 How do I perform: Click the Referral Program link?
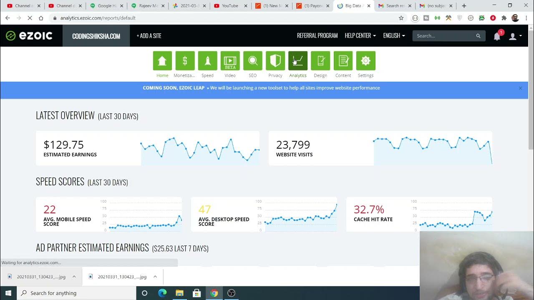pyautogui.click(x=317, y=36)
